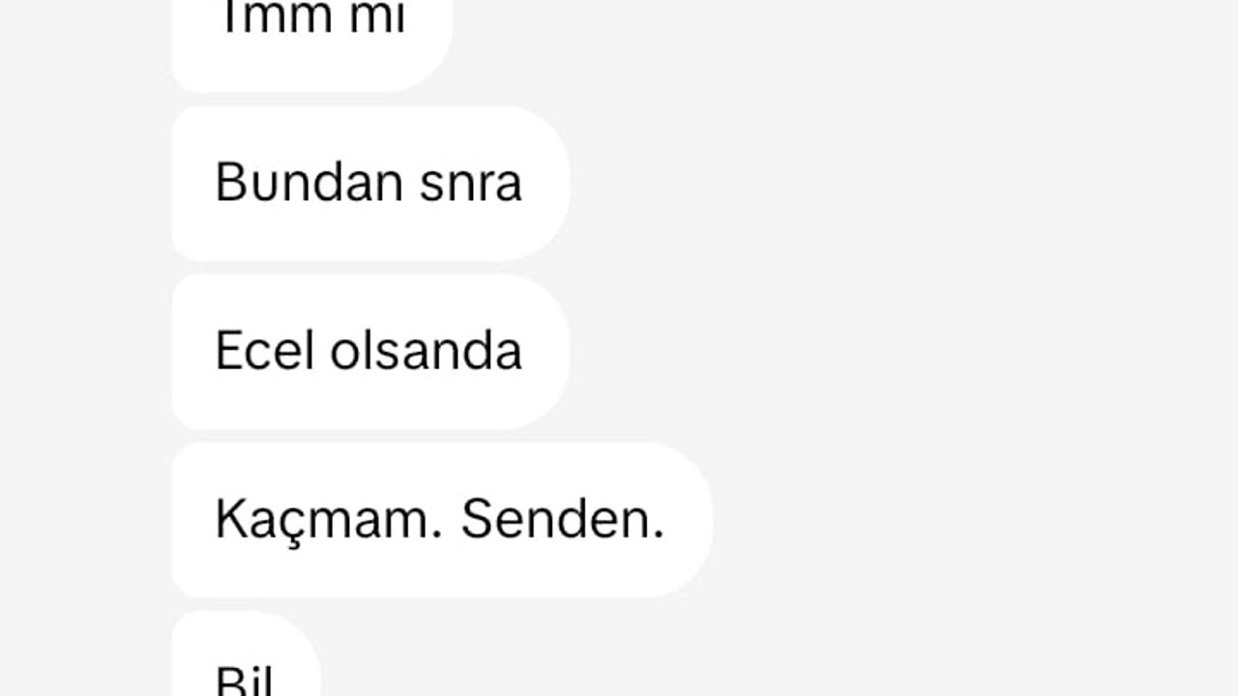Click the word "Bundan" in the chat
This screenshot has width=1238, height=696.
309,182
